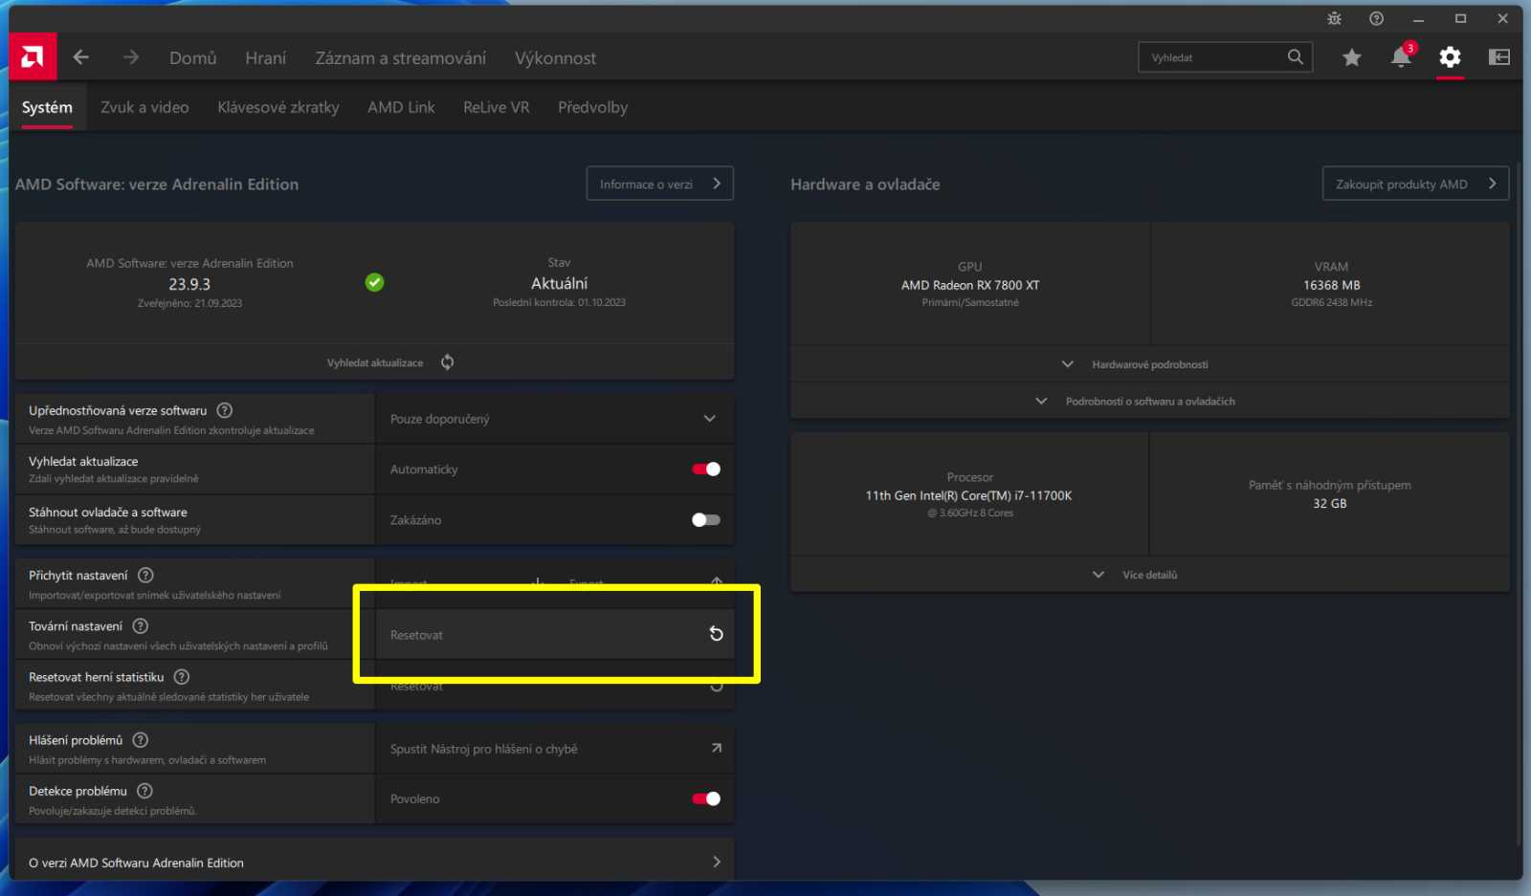Select the Systém tab

pyautogui.click(x=47, y=107)
